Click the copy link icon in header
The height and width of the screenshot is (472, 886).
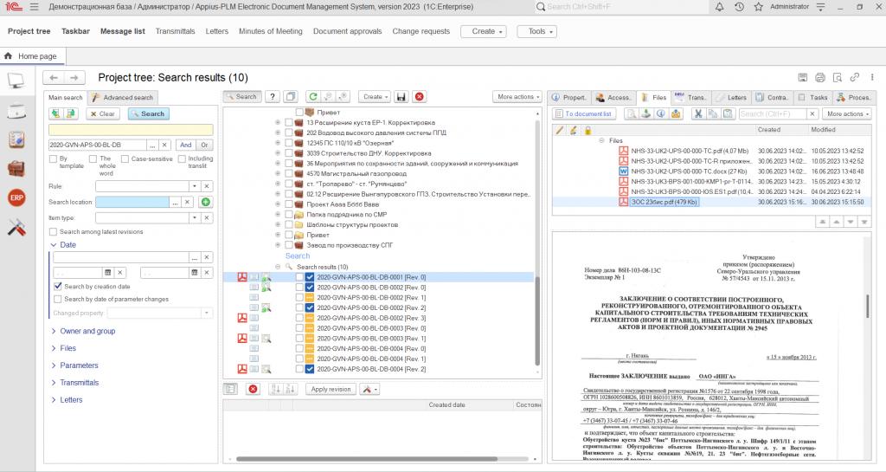click(x=855, y=78)
